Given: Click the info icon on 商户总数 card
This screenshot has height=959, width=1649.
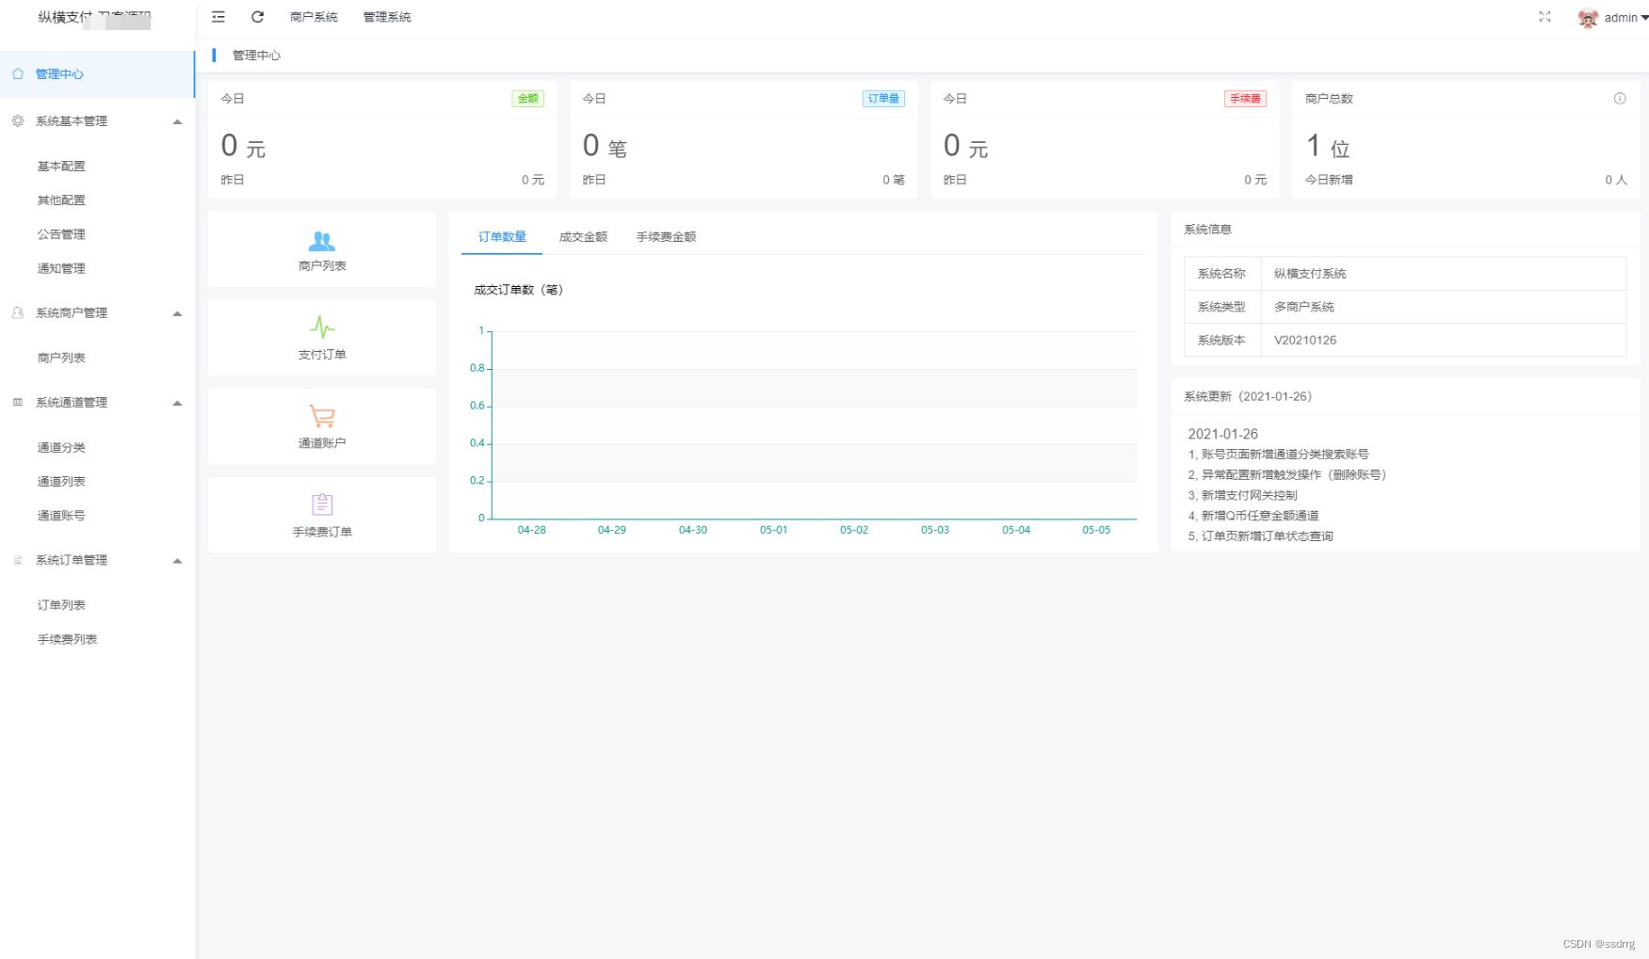Looking at the screenshot, I should [1620, 99].
